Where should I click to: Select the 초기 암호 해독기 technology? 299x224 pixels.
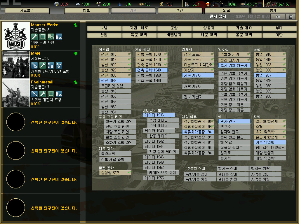[x=234, y=65]
